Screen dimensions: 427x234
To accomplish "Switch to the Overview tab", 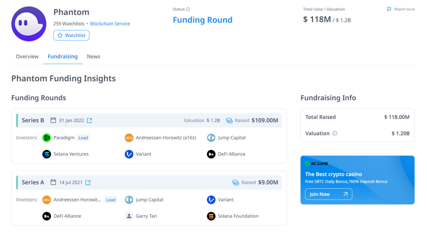I will coord(27,57).
